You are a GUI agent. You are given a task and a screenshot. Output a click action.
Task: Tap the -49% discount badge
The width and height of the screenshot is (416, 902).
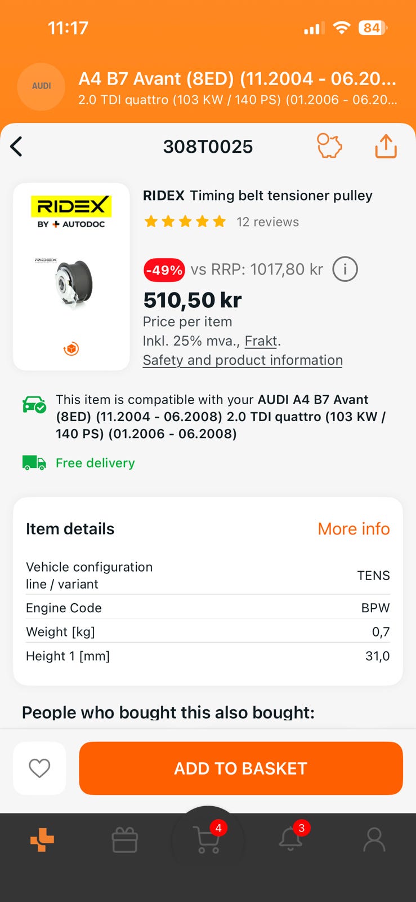tap(164, 270)
